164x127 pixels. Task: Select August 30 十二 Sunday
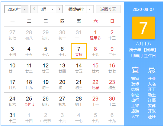click(x=112, y=101)
